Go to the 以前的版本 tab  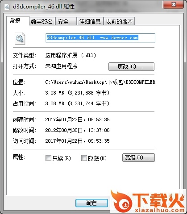pos(119,21)
